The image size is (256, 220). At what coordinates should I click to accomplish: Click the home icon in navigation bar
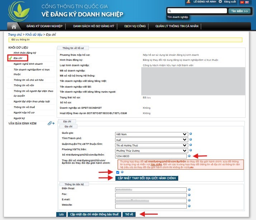pyautogui.click(x=14, y=26)
